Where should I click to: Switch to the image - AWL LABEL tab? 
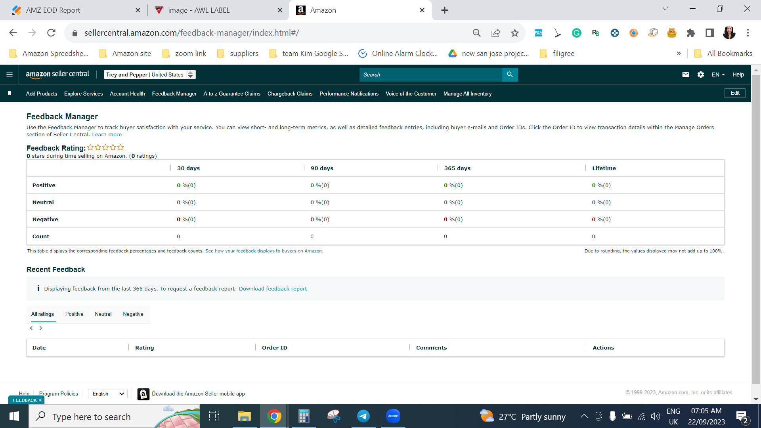[x=217, y=10]
